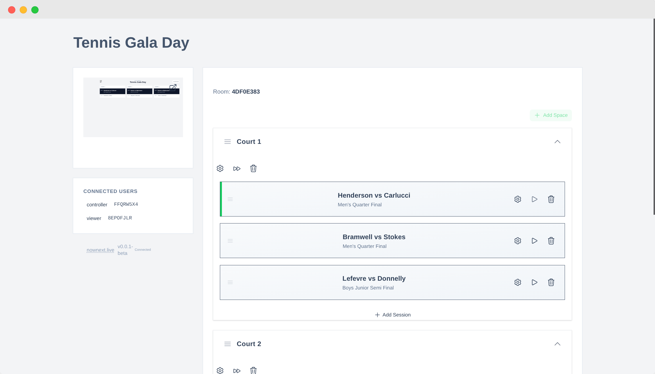Start the Henderson vs Carlucci session
The width and height of the screenshot is (655, 374).
coord(534,199)
